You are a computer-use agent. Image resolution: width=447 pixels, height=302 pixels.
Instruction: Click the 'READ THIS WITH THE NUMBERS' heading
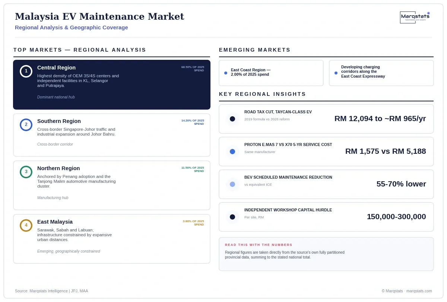(x=259, y=245)
